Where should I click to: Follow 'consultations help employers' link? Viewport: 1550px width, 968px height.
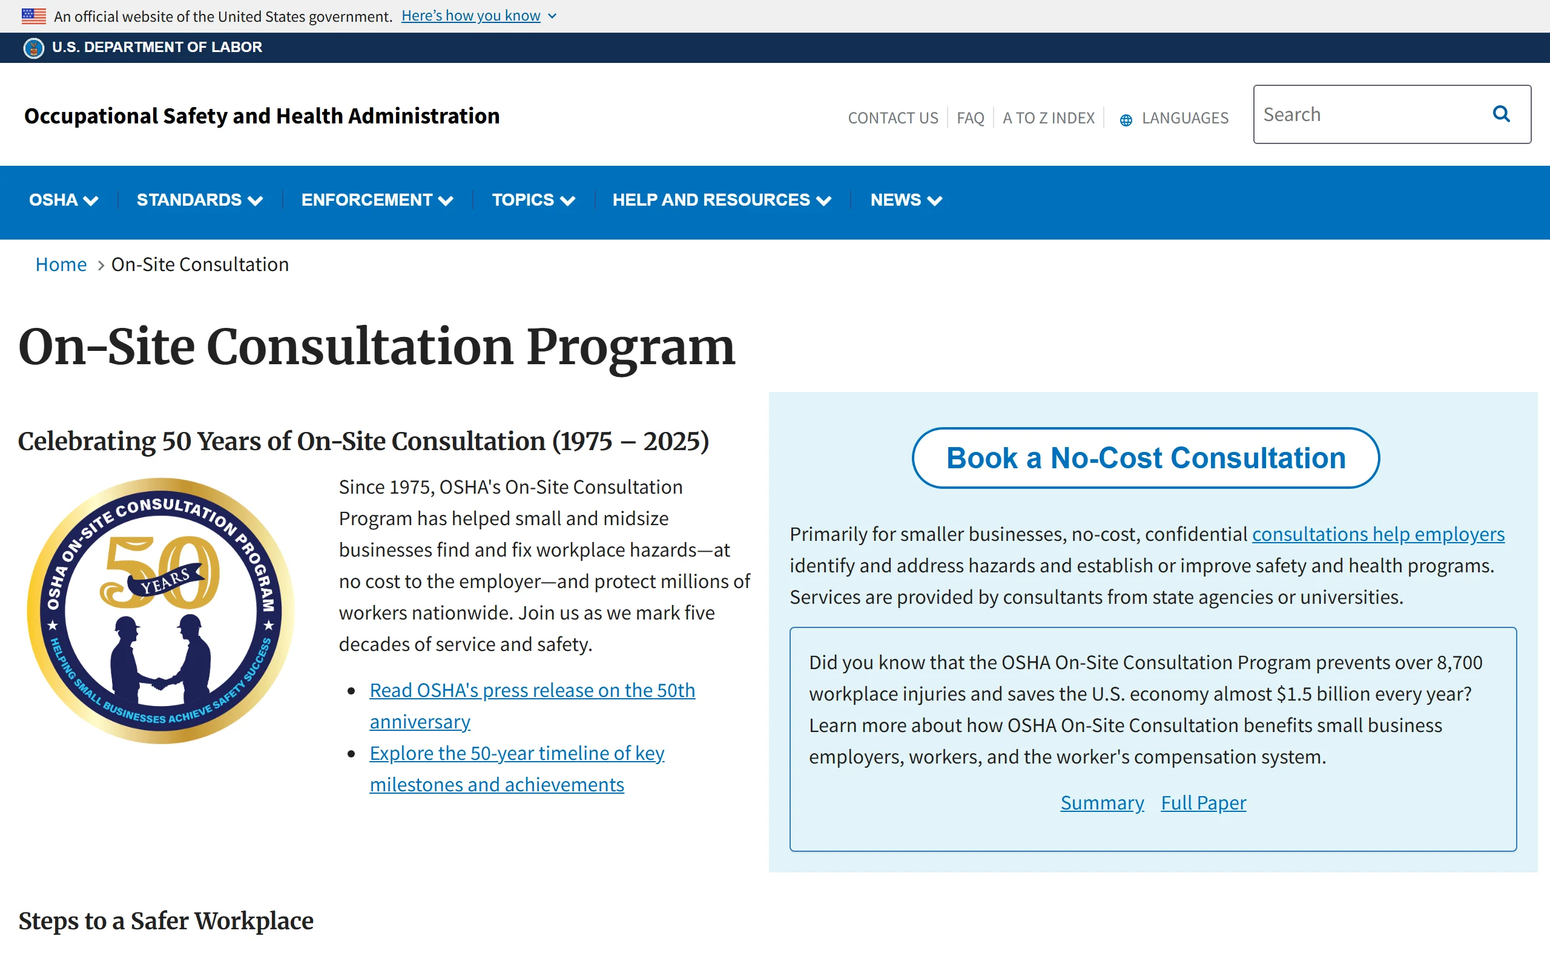point(1377,534)
